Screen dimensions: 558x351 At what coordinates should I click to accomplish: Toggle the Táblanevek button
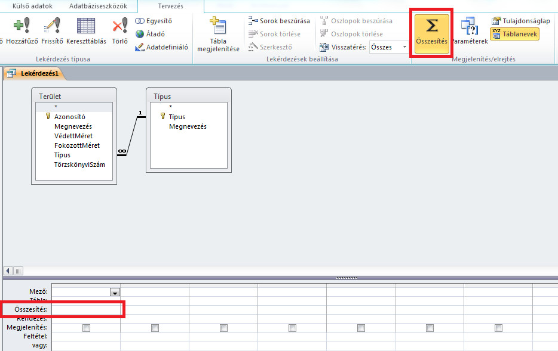[514, 34]
